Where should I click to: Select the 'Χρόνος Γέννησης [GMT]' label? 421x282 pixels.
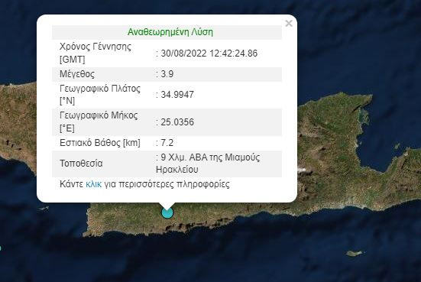(x=96, y=53)
